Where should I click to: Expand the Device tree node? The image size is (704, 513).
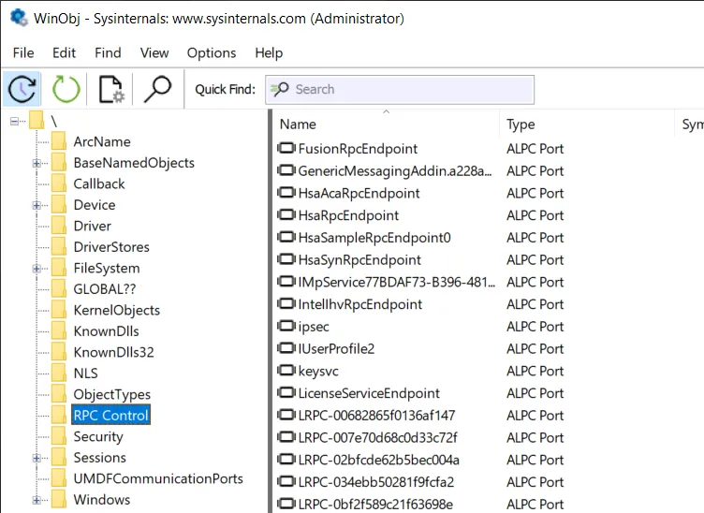tap(37, 205)
